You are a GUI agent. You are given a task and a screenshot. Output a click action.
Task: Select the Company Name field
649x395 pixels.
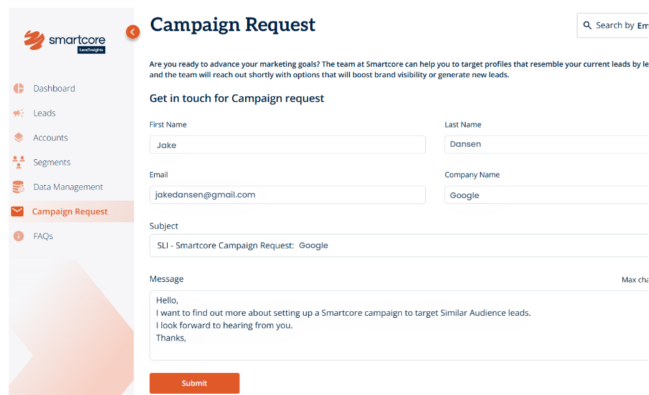point(546,195)
